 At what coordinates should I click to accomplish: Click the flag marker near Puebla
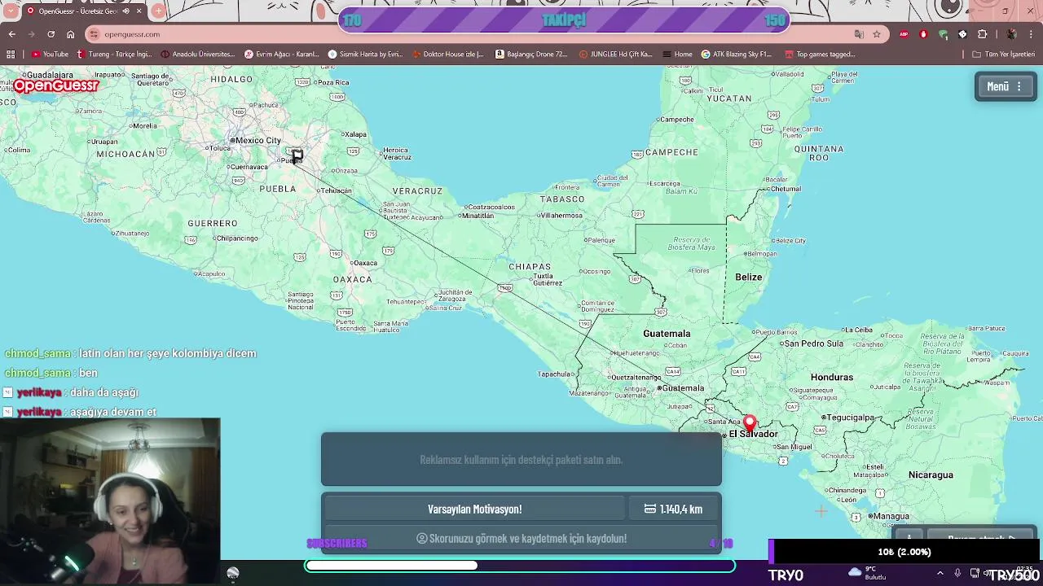pos(297,155)
